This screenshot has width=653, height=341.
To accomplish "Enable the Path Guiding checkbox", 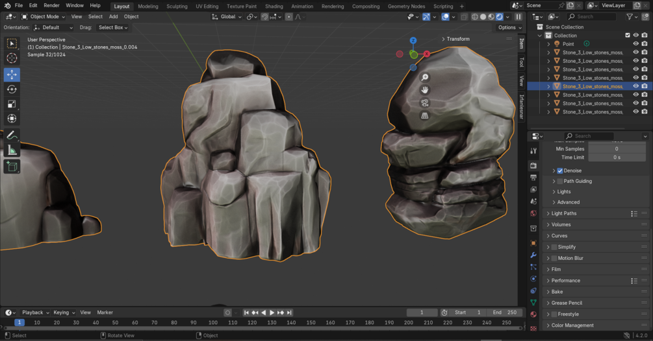I will pyautogui.click(x=560, y=182).
